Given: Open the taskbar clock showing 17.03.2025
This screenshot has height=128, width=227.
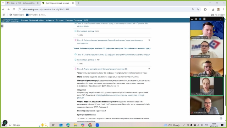Looking at the screenshot, I should pyautogui.click(x=214, y=125).
